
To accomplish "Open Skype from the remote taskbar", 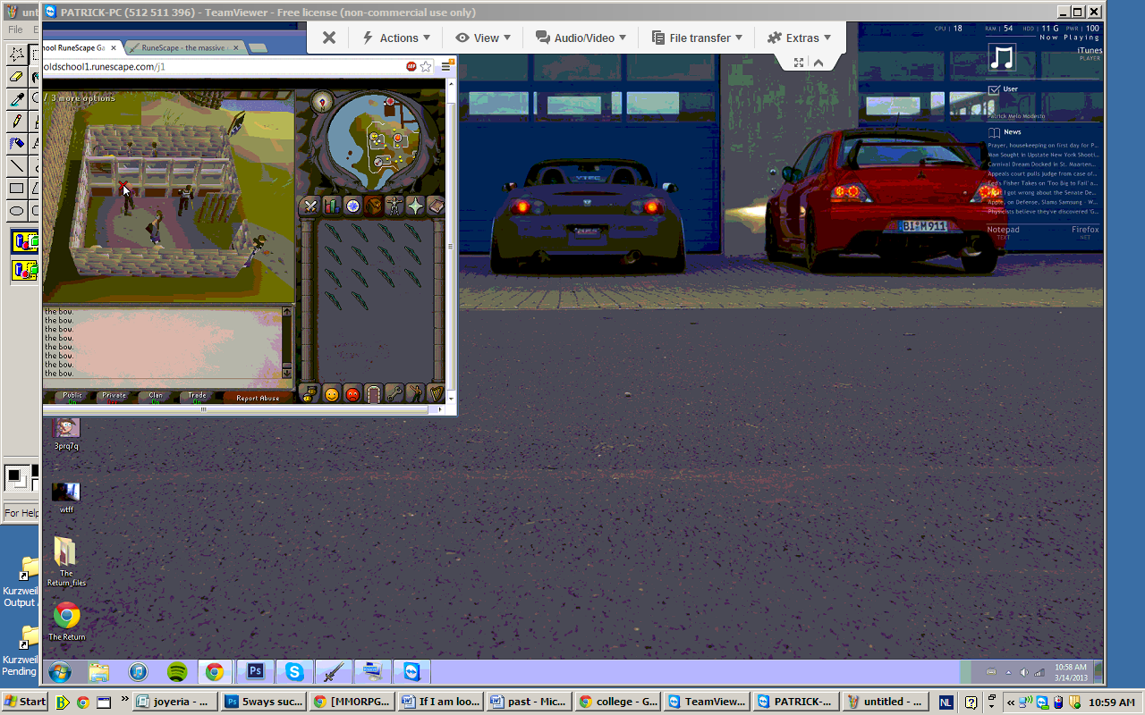I will click(293, 671).
